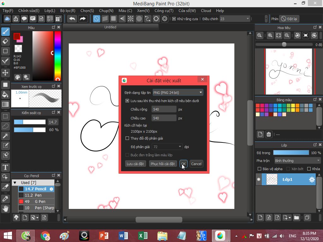Select the Move tool
Image resolution: width=323 pixels, height=242 pixels.
click(6, 73)
